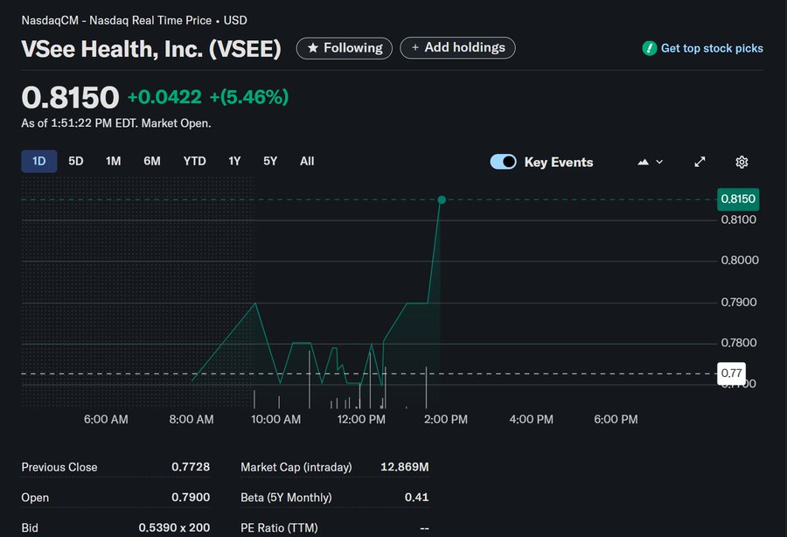
Task: Click the green stock picks badge icon
Action: pyautogui.click(x=650, y=48)
